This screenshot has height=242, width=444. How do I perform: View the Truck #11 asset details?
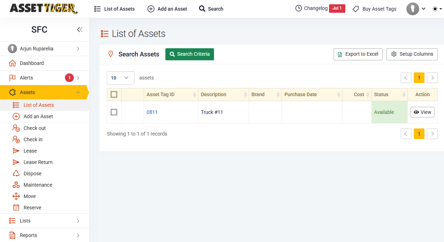click(422, 112)
